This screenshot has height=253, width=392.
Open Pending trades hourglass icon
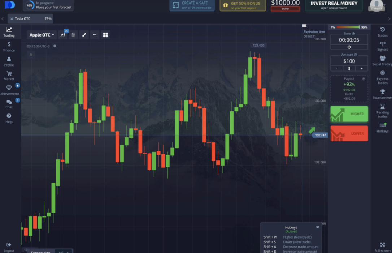pos(382,111)
